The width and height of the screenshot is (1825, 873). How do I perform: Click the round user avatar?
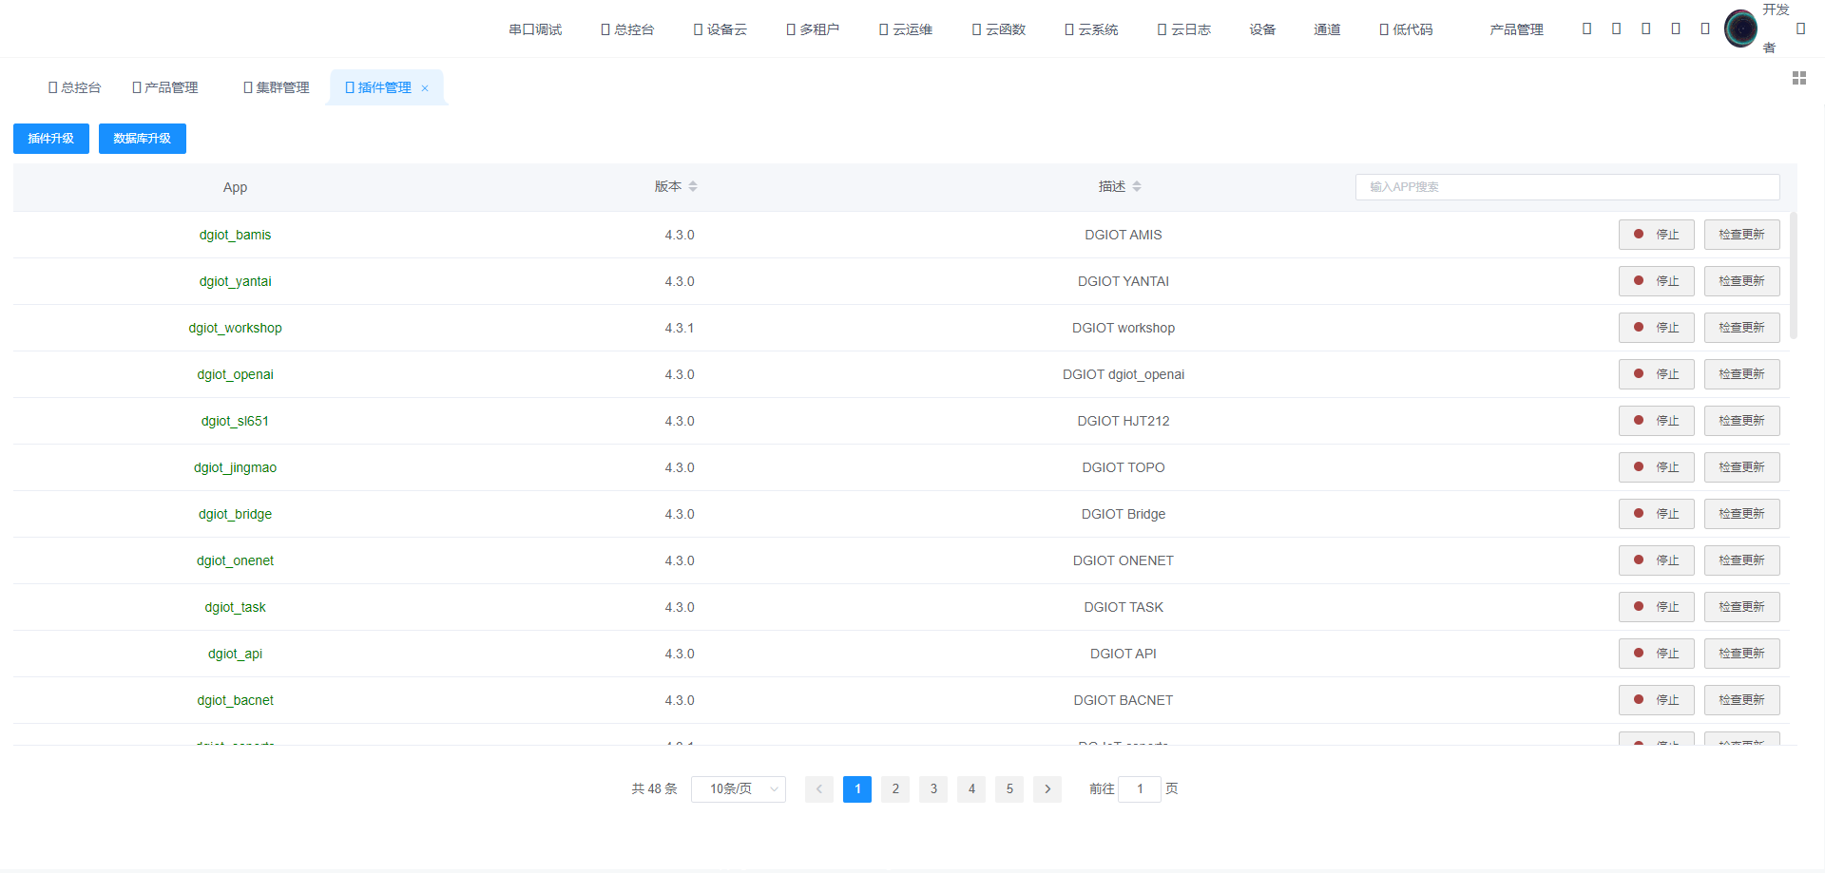point(1740,29)
